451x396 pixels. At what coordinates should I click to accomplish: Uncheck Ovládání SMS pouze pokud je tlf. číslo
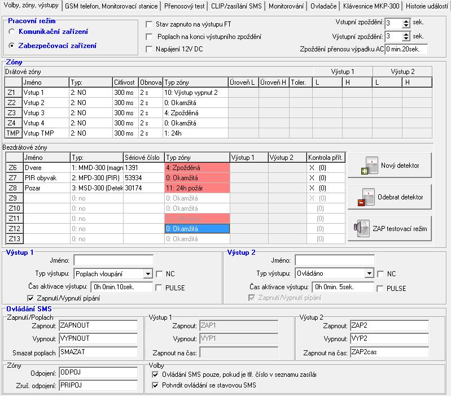(x=155, y=375)
